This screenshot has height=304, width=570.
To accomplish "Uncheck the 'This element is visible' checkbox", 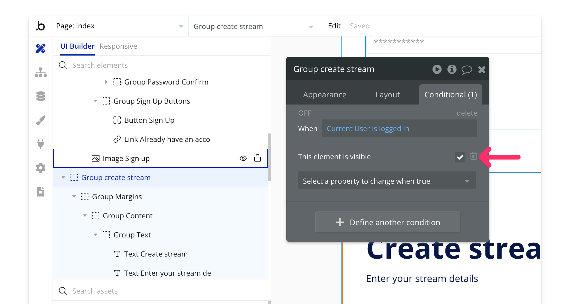I will click(460, 157).
